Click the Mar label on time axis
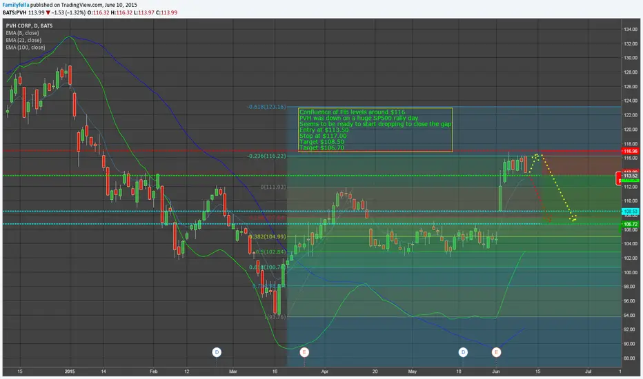 coord(233,371)
